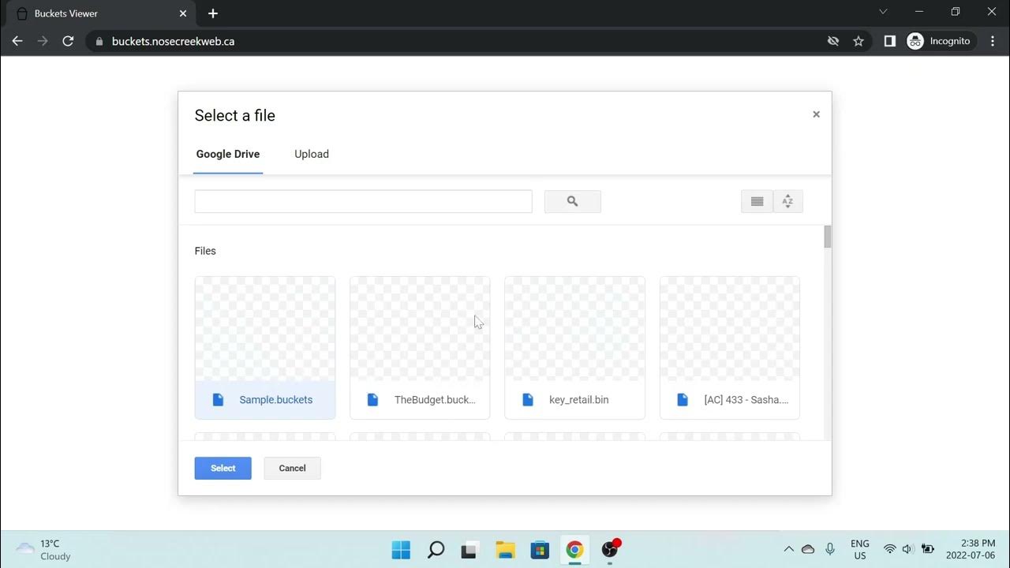
Task: Open the A-Z sort options
Action: coord(787,201)
